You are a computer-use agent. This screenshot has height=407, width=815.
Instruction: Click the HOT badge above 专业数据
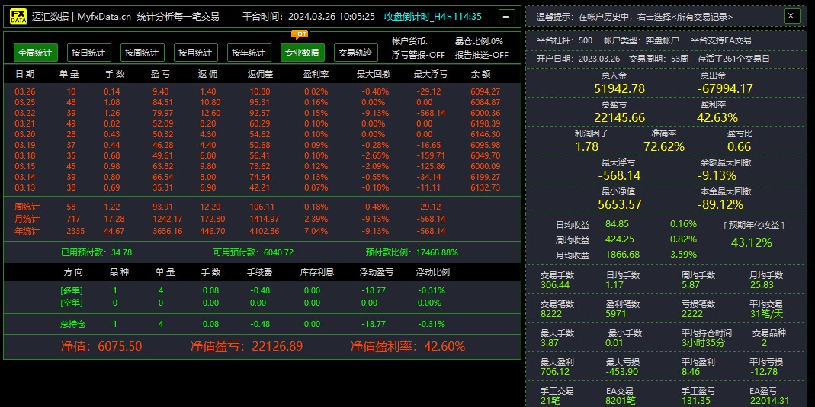tap(300, 35)
